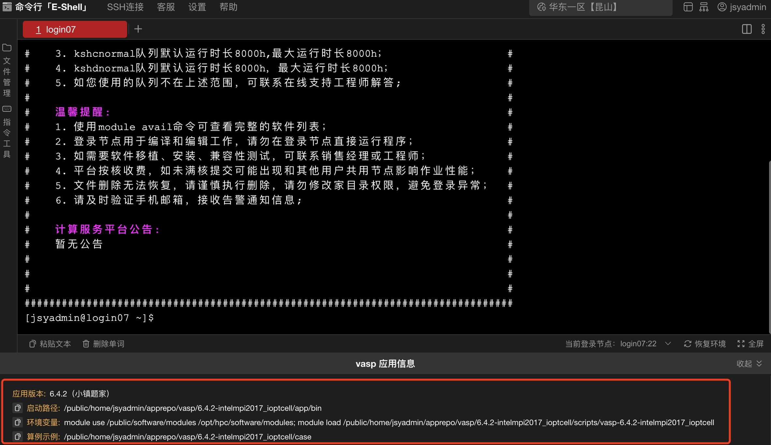Collapse the vasp info panel with 收起
This screenshot has height=445, width=771.
(749, 364)
